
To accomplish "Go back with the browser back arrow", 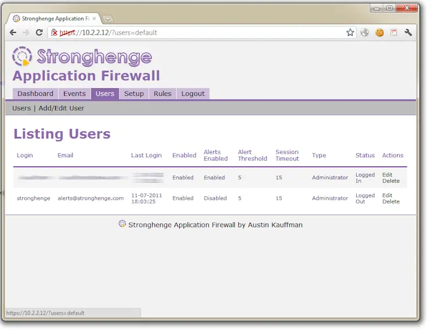I will coord(13,33).
